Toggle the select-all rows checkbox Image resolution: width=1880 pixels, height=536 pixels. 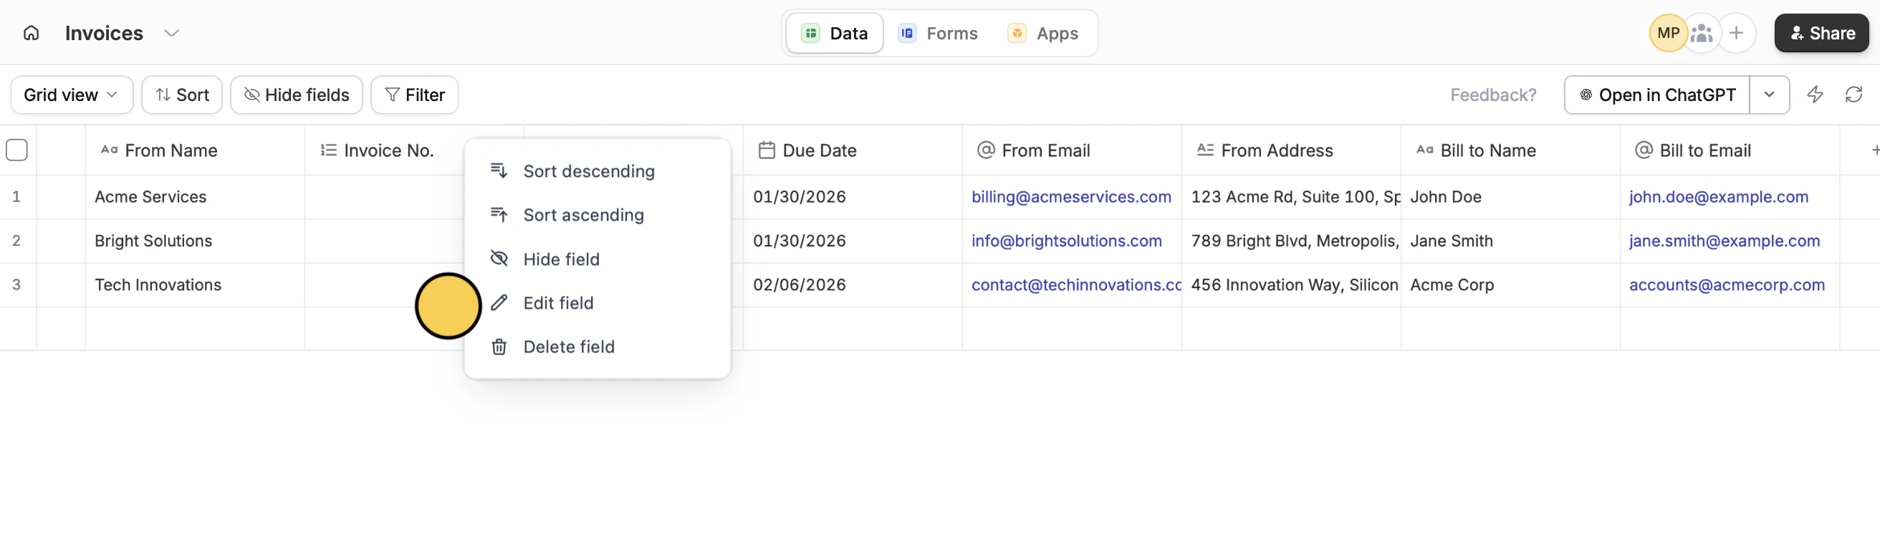point(16,150)
